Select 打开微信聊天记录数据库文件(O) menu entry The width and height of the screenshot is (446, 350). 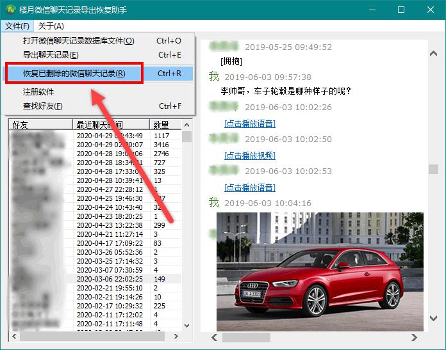click(78, 41)
